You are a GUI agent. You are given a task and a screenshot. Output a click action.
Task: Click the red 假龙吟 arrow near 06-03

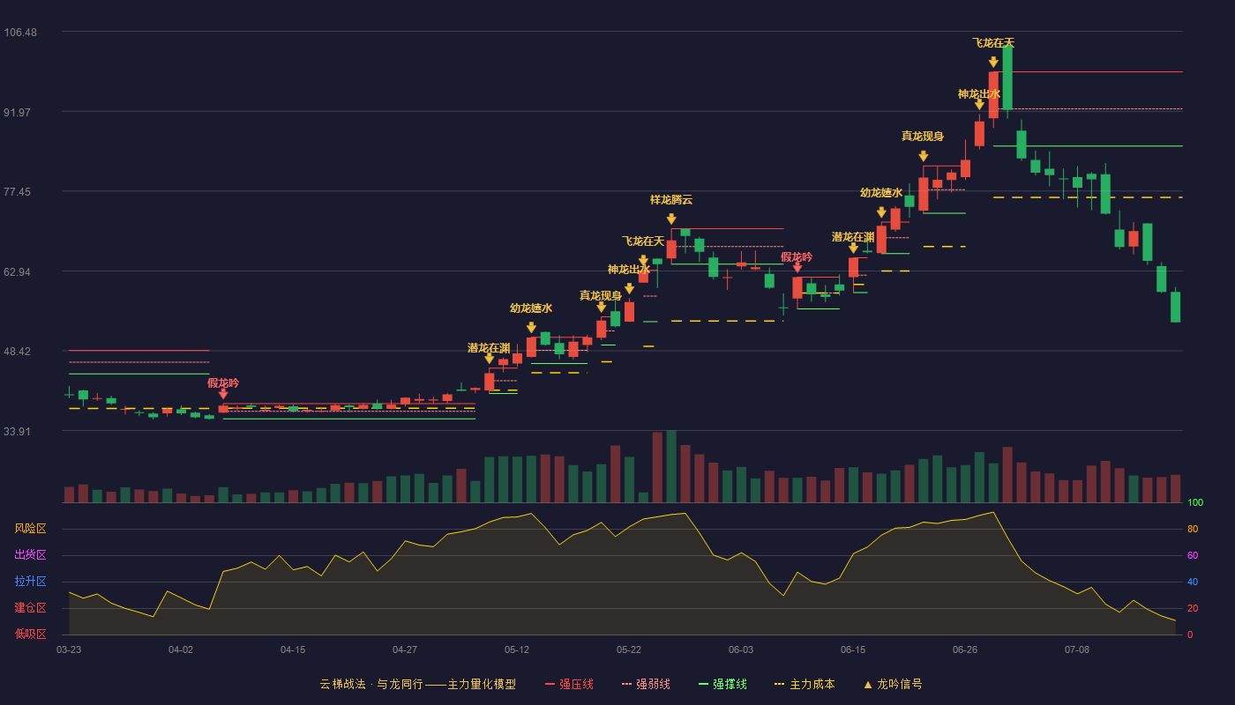[797, 267]
